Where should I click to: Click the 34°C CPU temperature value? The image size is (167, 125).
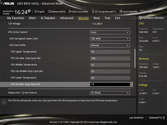click(x=154, y=32)
